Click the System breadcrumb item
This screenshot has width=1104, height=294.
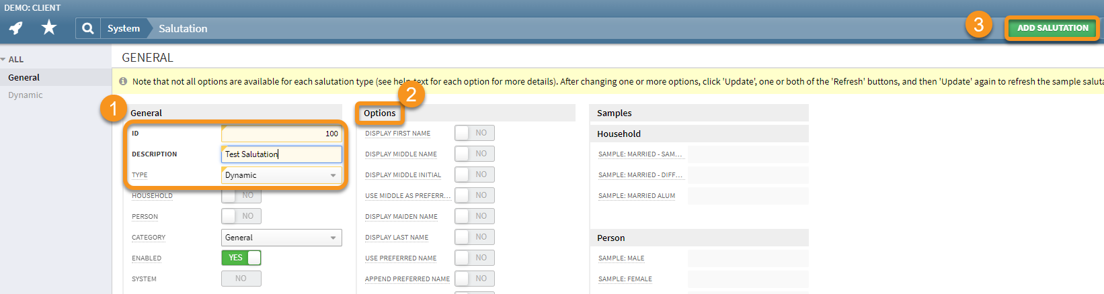[124, 28]
